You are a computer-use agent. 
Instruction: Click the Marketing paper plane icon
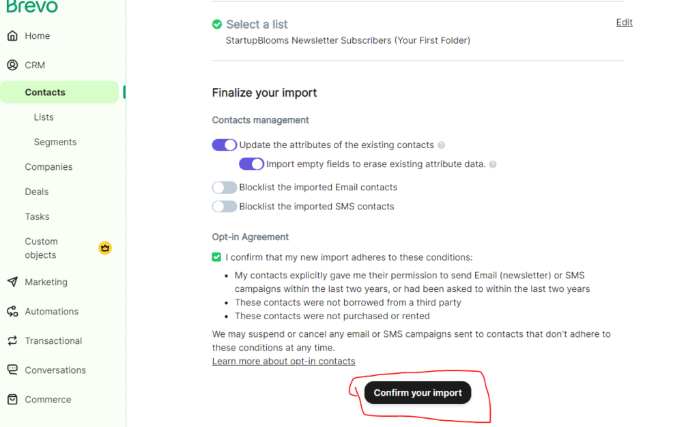[12, 282]
